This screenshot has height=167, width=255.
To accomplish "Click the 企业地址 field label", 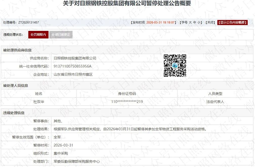I will [41, 74].
